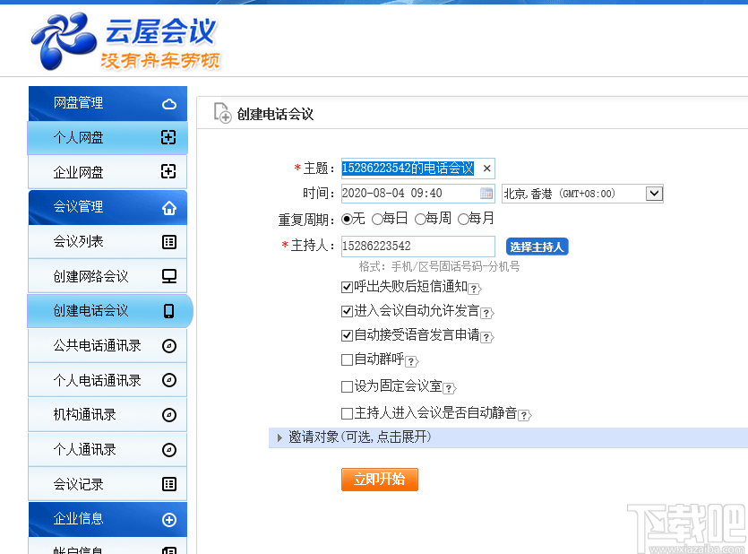Click the help icon after 自动群呼
748x554 pixels.
412,361
